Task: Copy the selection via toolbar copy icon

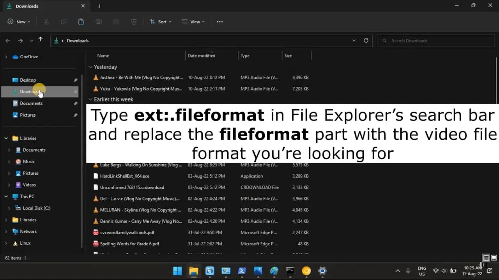Action: click(64, 22)
